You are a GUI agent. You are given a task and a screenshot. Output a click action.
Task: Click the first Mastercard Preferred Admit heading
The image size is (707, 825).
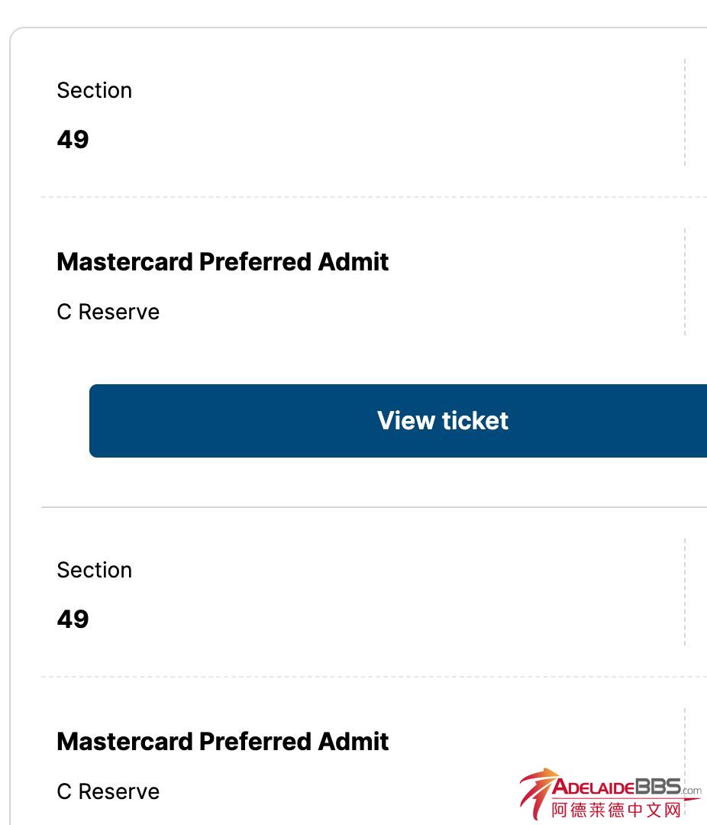[223, 262]
